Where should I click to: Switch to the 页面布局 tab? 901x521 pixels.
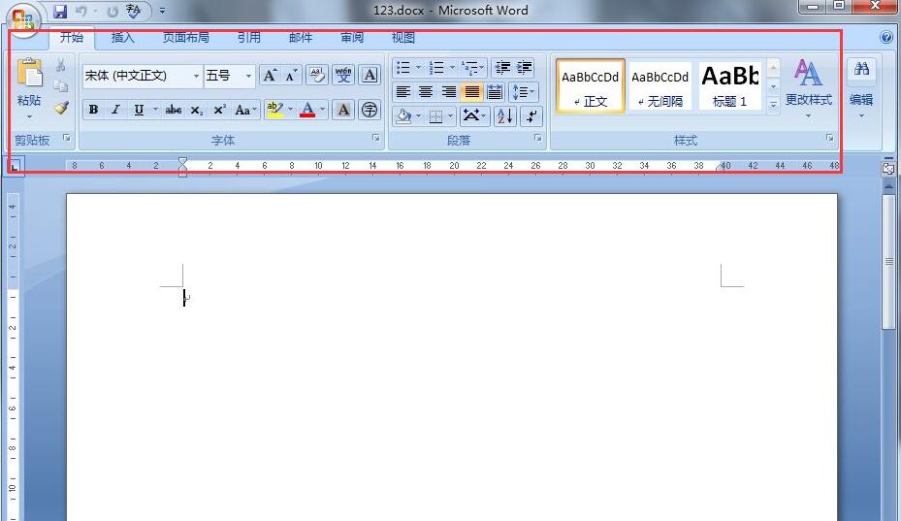pos(185,38)
